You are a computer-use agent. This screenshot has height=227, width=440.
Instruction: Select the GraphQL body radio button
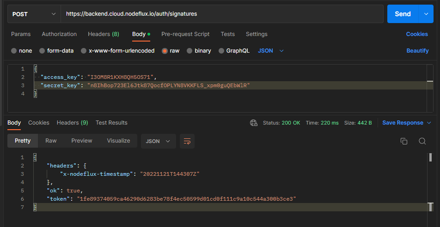pyautogui.click(x=221, y=51)
